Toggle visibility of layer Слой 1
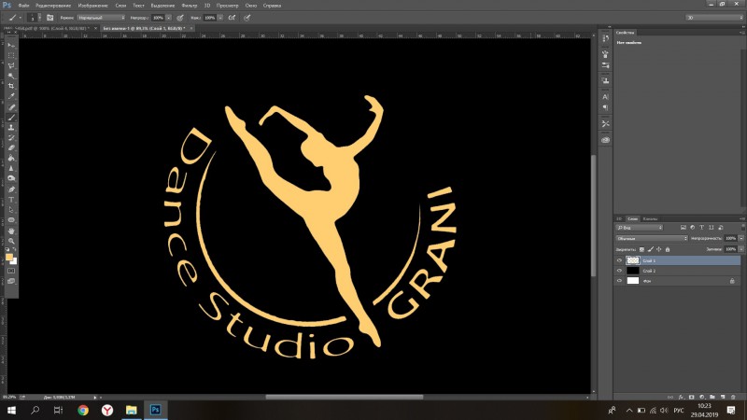Image resolution: width=747 pixels, height=420 pixels. [x=619, y=260]
